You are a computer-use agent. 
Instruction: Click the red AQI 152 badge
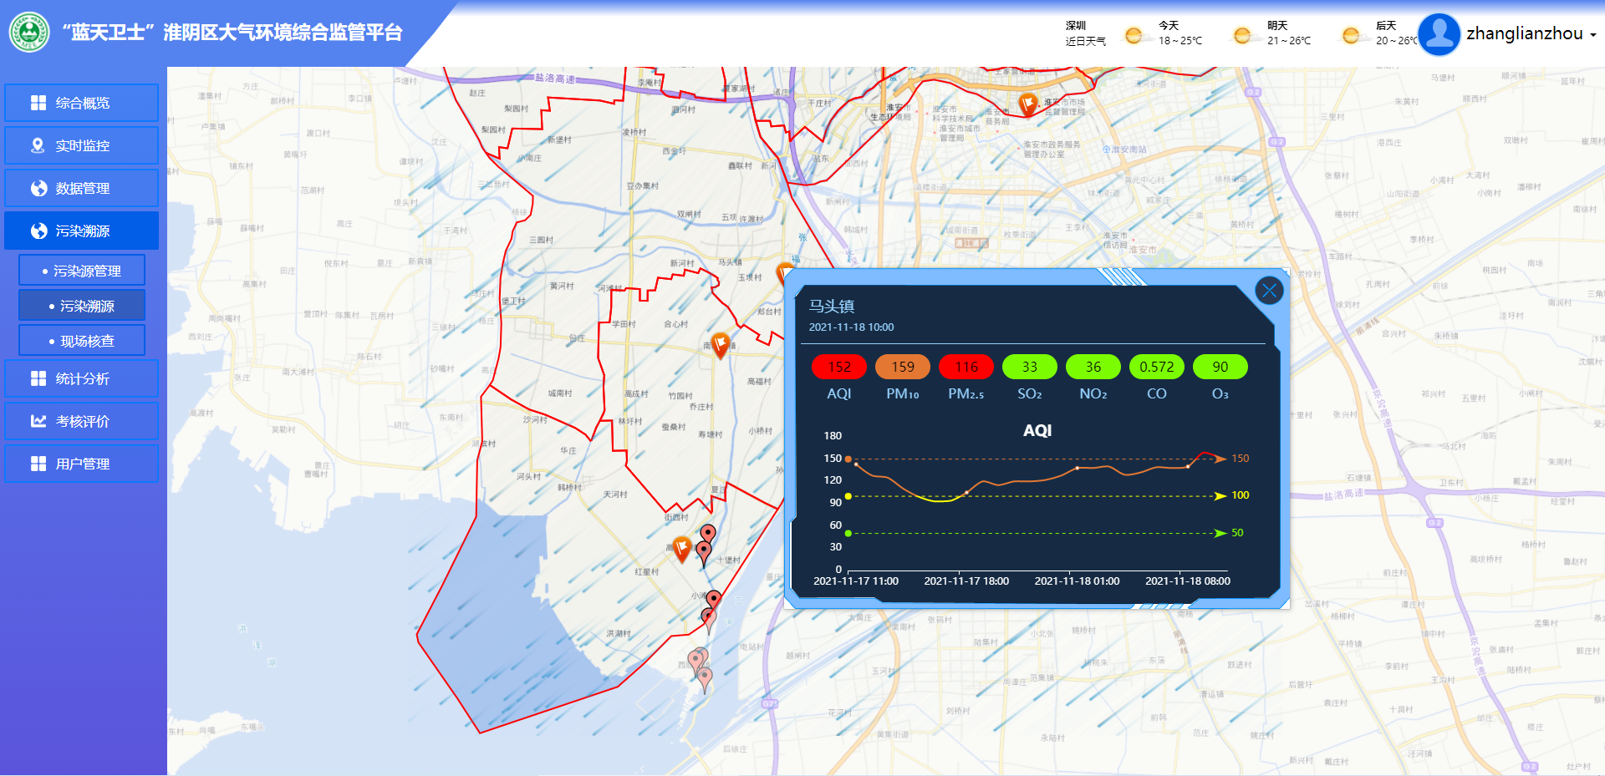[x=838, y=367]
